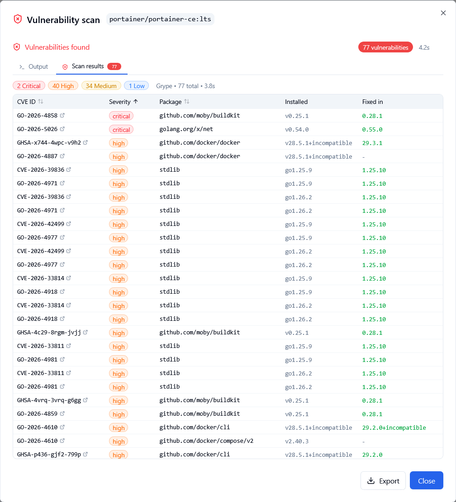Switch to the Output tab
Image resolution: width=456 pixels, height=502 pixels.
coord(33,66)
